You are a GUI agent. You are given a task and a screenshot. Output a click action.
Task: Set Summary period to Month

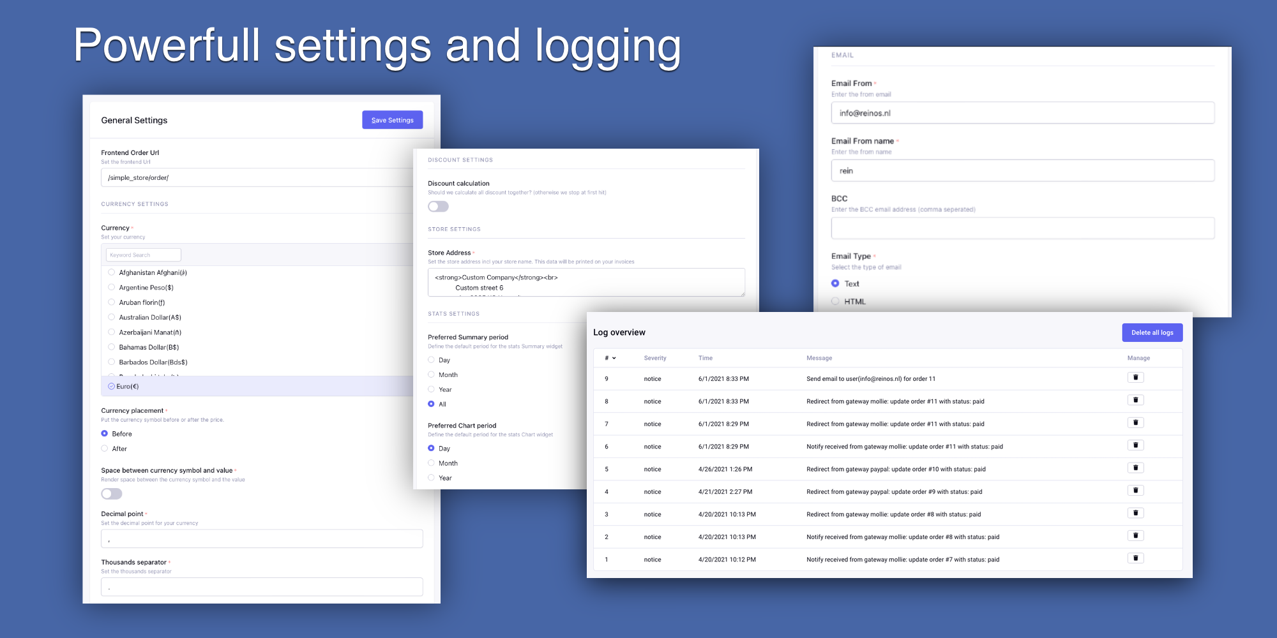[431, 375]
